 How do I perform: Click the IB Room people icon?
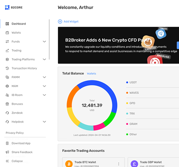click(x=7, y=95)
